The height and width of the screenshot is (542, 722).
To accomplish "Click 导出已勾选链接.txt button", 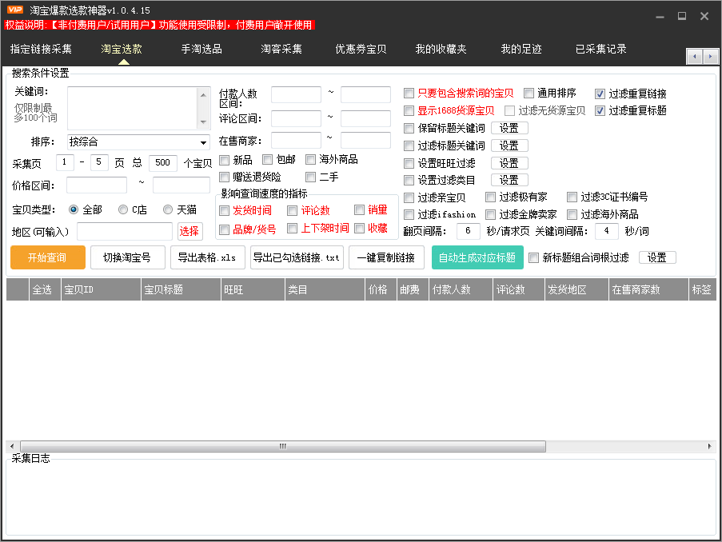I will [x=297, y=257].
